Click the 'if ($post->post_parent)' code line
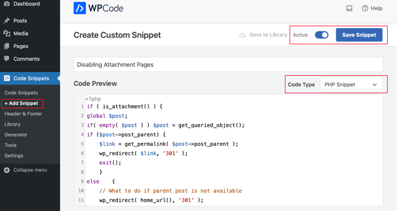 point(126,135)
